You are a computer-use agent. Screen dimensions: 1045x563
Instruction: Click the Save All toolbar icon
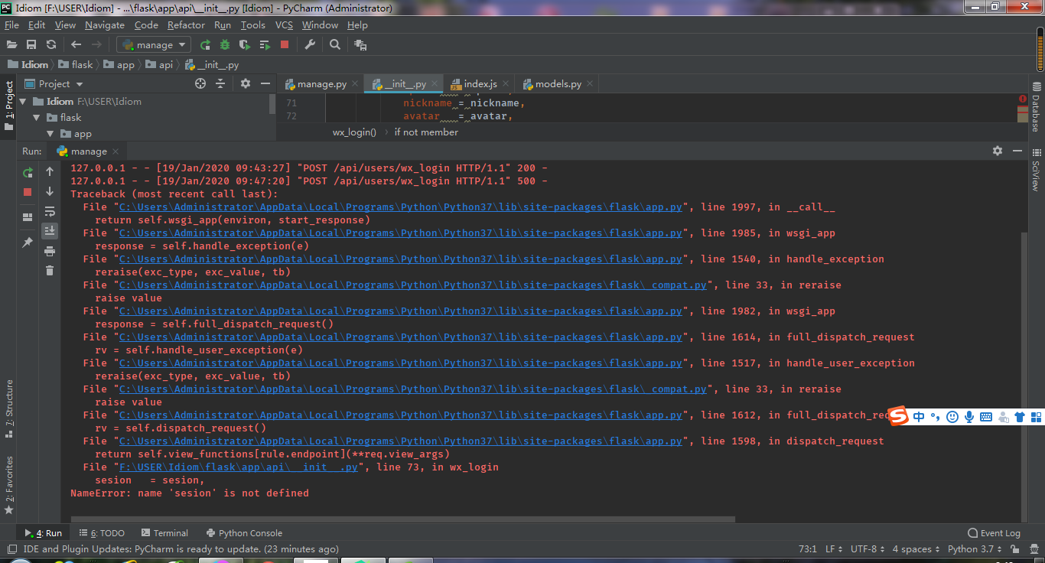[31, 45]
